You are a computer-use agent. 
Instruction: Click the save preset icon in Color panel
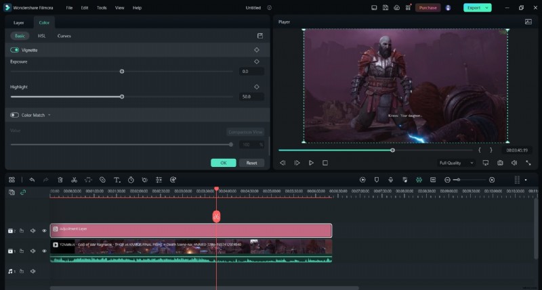(x=260, y=36)
